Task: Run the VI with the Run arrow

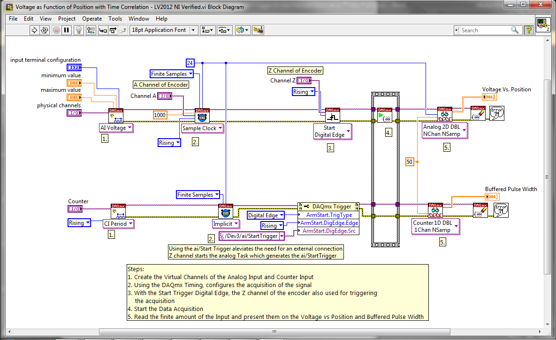Action: pyautogui.click(x=34, y=30)
